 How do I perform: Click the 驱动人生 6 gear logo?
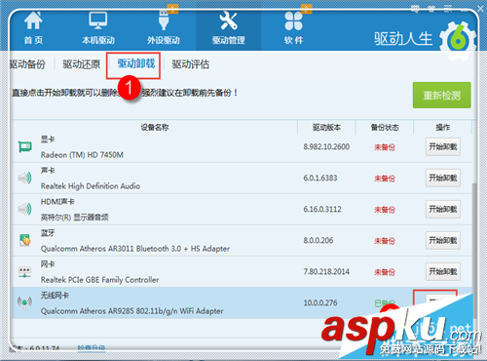click(458, 40)
